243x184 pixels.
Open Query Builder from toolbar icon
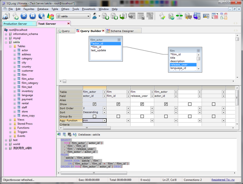tap(215, 16)
